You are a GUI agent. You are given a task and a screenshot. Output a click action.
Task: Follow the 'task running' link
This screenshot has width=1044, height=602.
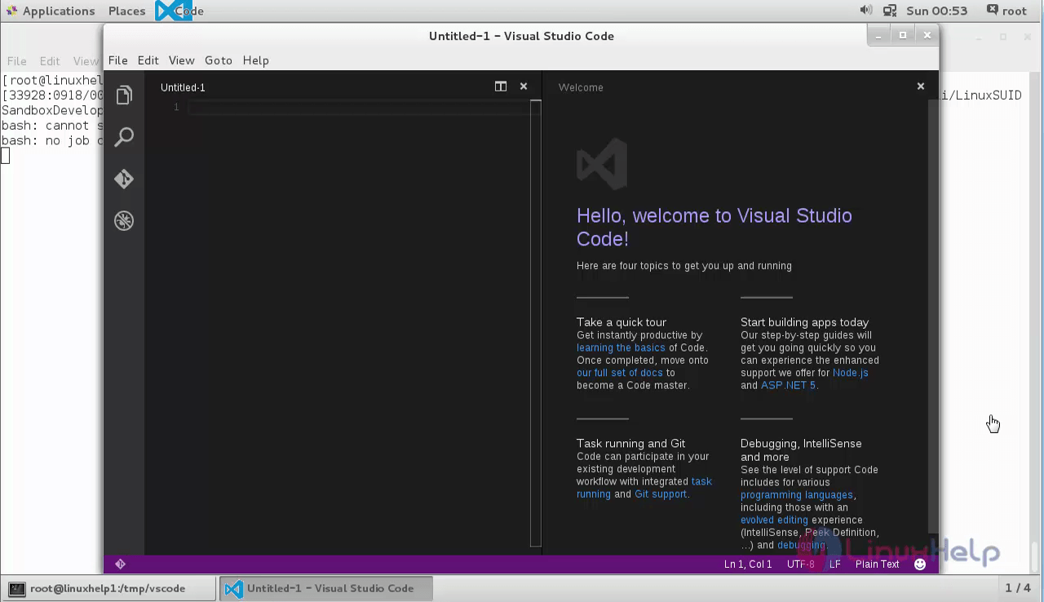coord(644,488)
